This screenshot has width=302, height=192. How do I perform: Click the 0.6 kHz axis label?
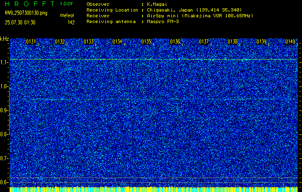click(x=4, y=182)
